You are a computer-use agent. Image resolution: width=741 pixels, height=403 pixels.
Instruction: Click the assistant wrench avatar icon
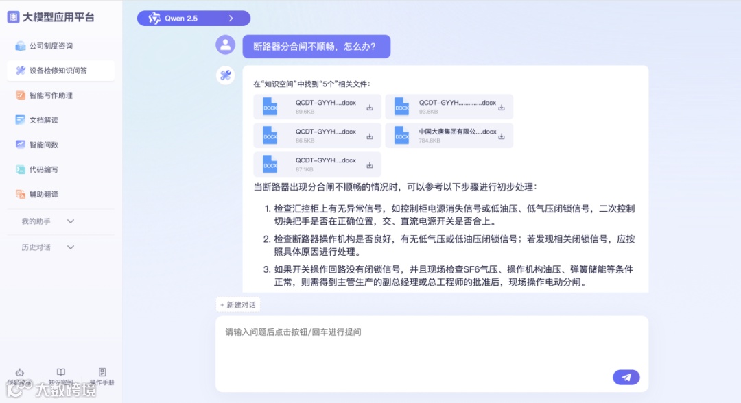coord(226,75)
